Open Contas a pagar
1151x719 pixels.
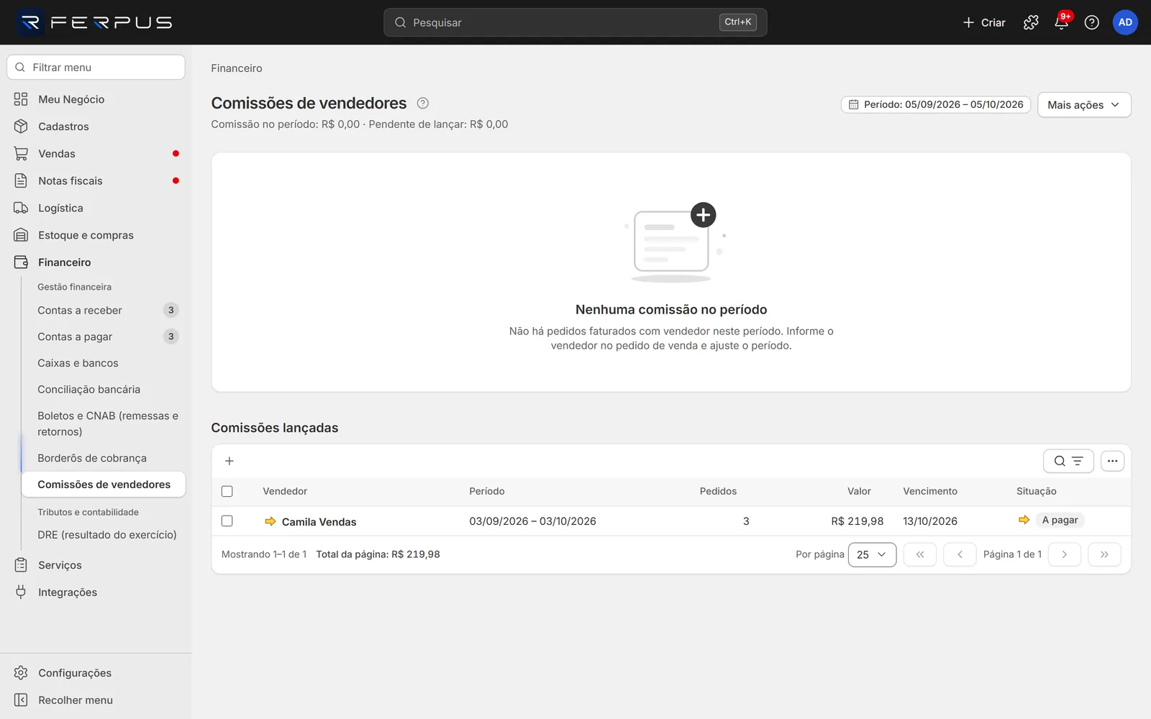(x=103, y=336)
